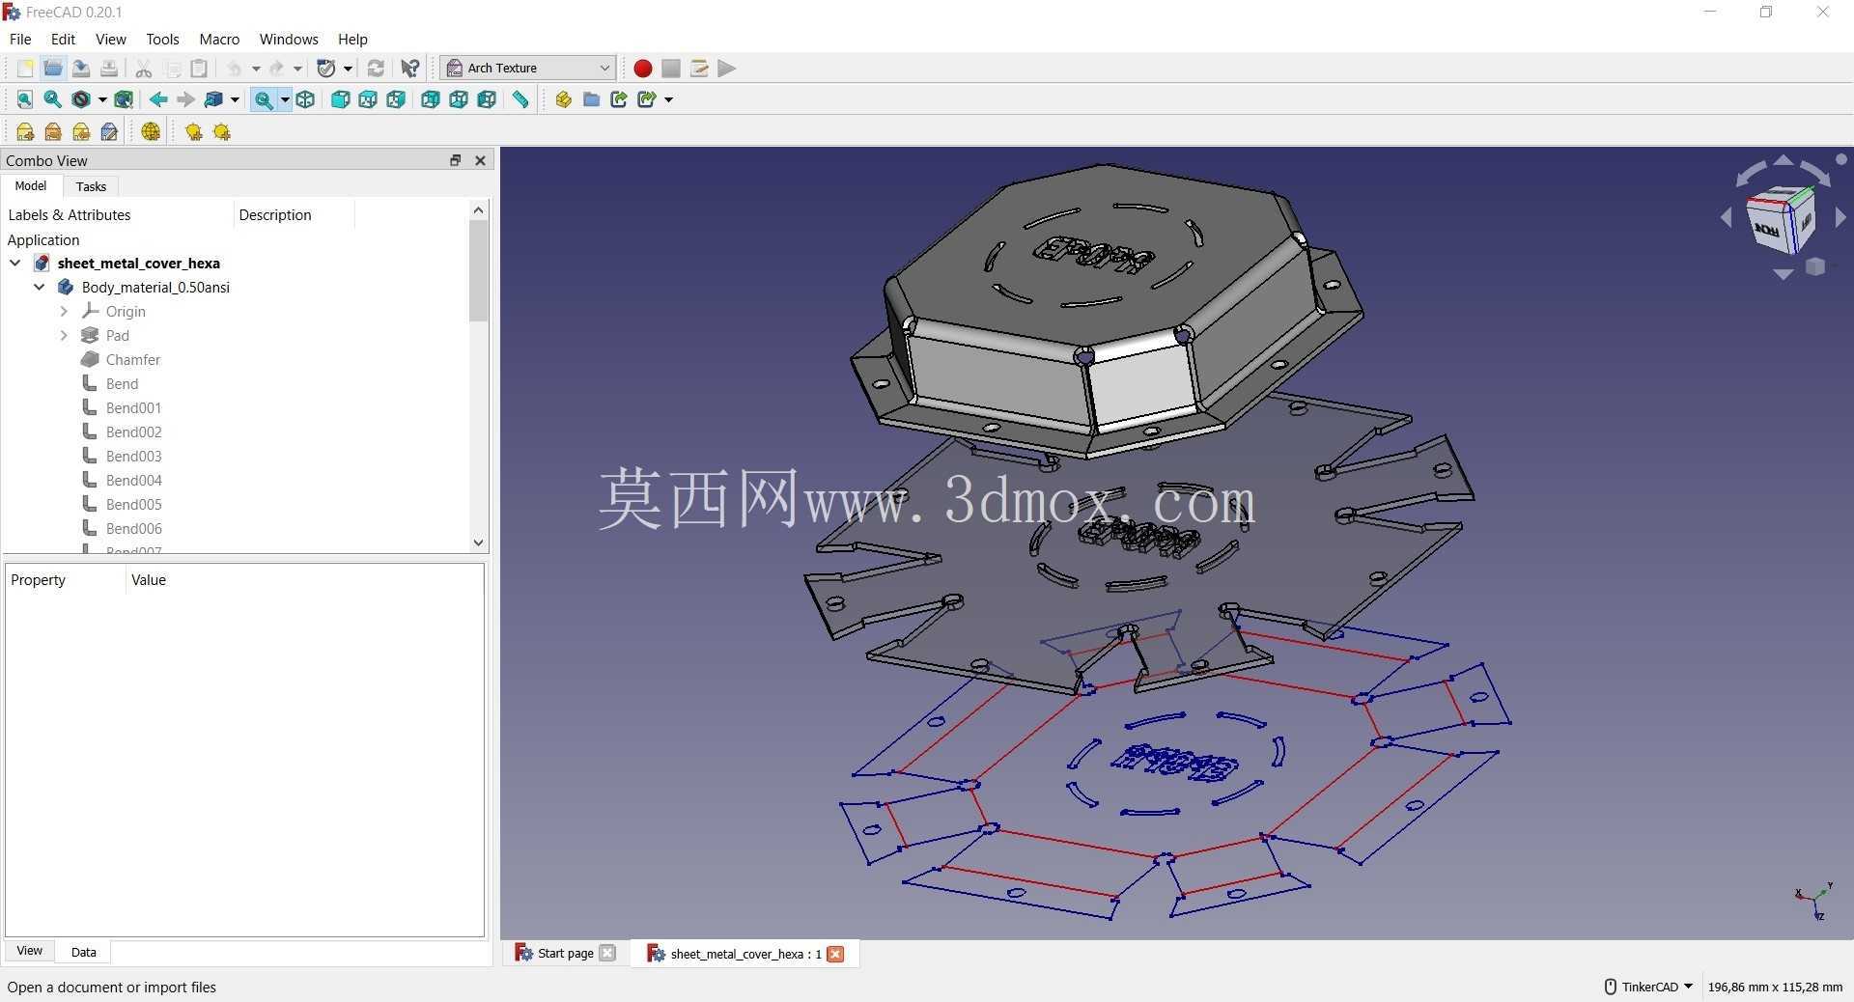
Task: Run the macro with the green play icon
Action: pyautogui.click(x=726, y=69)
